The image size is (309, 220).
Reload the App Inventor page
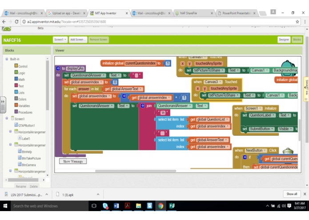point(16,22)
